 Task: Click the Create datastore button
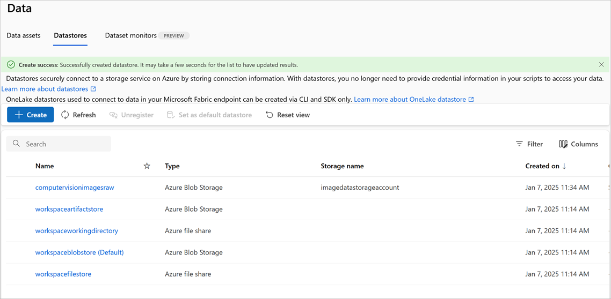point(31,115)
